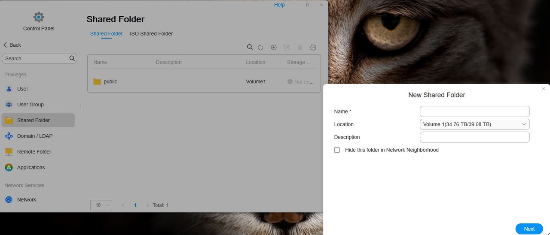This screenshot has height=235, width=550.
Task: Sort by Location column header
Action: pyautogui.click(x=256, y=62)
